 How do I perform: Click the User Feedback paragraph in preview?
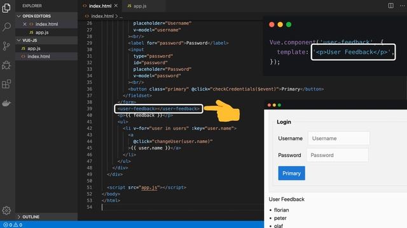click(287, 199)
